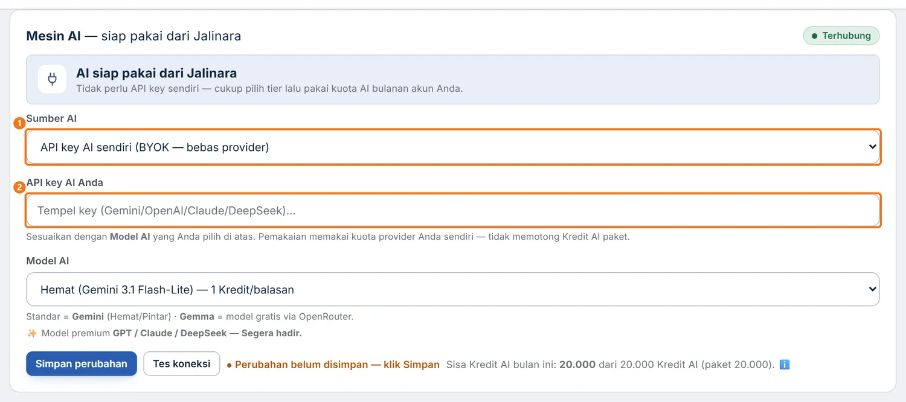This screenshot has width=906, height=402.
Task: Click the 'Sesuaikan dengan Model AI' helper text
Action: (x=328, y=237)
